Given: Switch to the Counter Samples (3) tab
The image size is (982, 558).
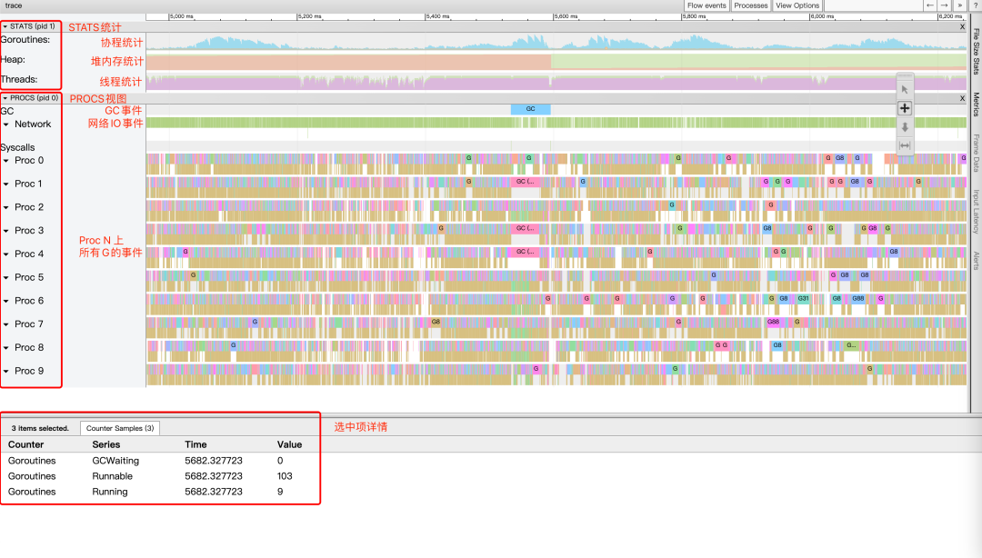Looking at the screenshot, I should (x=120, y=428).
